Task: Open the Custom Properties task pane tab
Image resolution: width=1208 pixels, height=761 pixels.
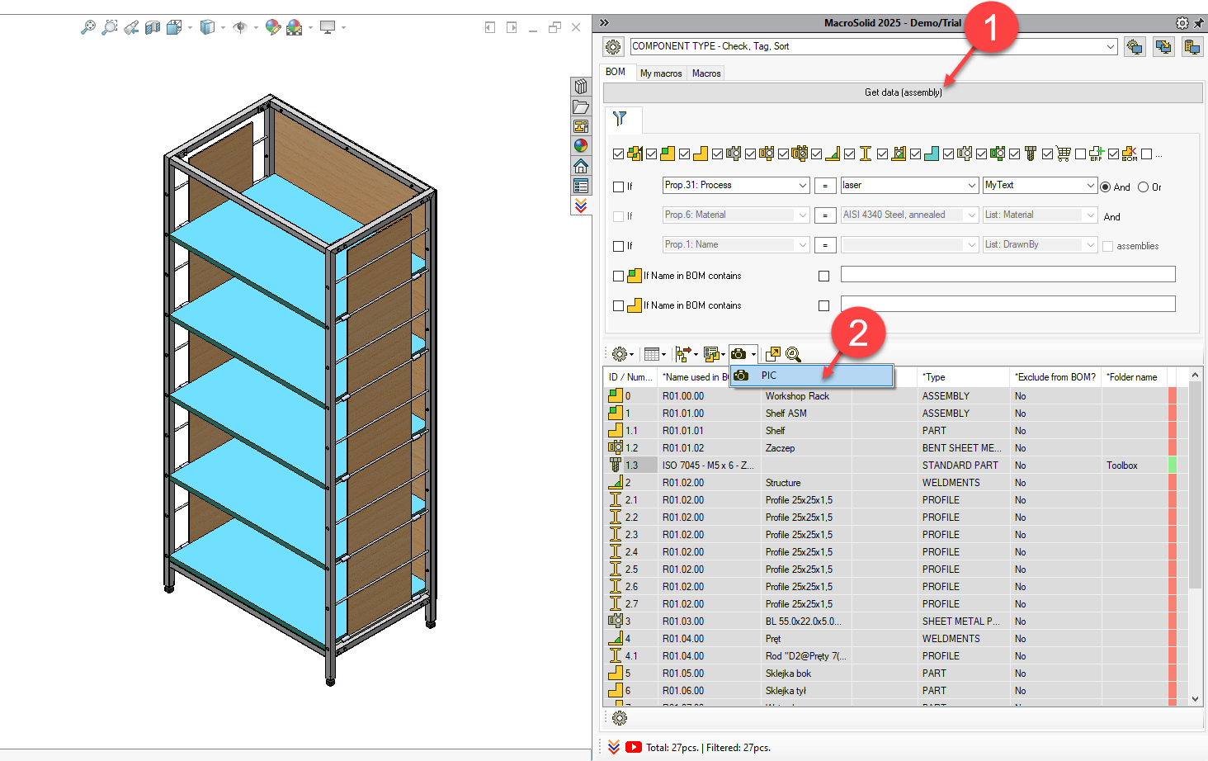Action: 581,186
